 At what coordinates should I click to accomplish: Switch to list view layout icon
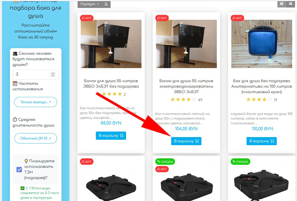[x=291, y=4]
